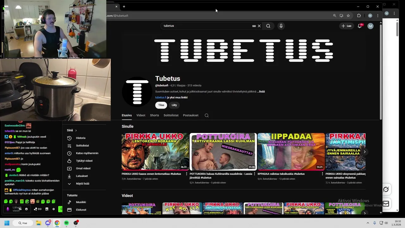
Task: Click install app icon in address bar
Action: click(x=341, y=16)
